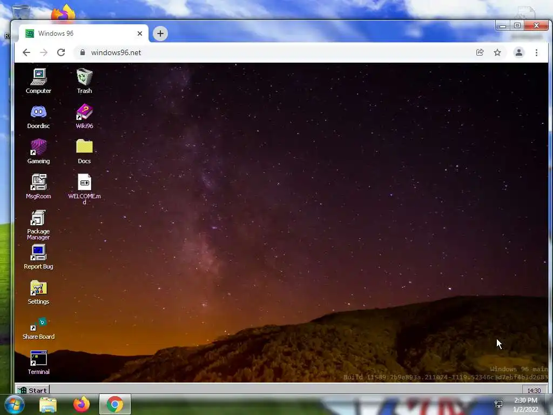This screenshot has width=553, height=415.
Task: Maximize the Chrome window
Action: pyautogui.click(x=517, y=26)
